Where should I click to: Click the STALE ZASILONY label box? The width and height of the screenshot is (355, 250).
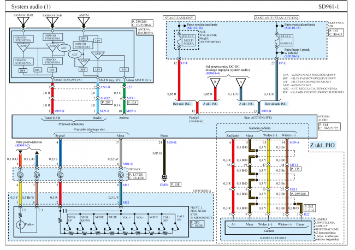point(179,17)
